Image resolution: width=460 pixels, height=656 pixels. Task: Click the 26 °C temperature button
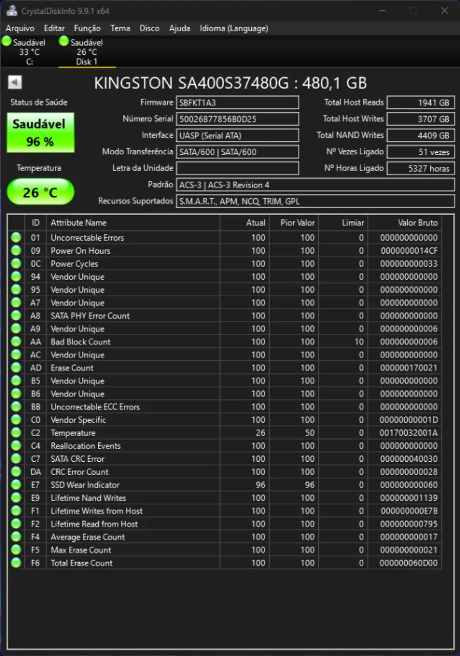click(x=40, y=192)
